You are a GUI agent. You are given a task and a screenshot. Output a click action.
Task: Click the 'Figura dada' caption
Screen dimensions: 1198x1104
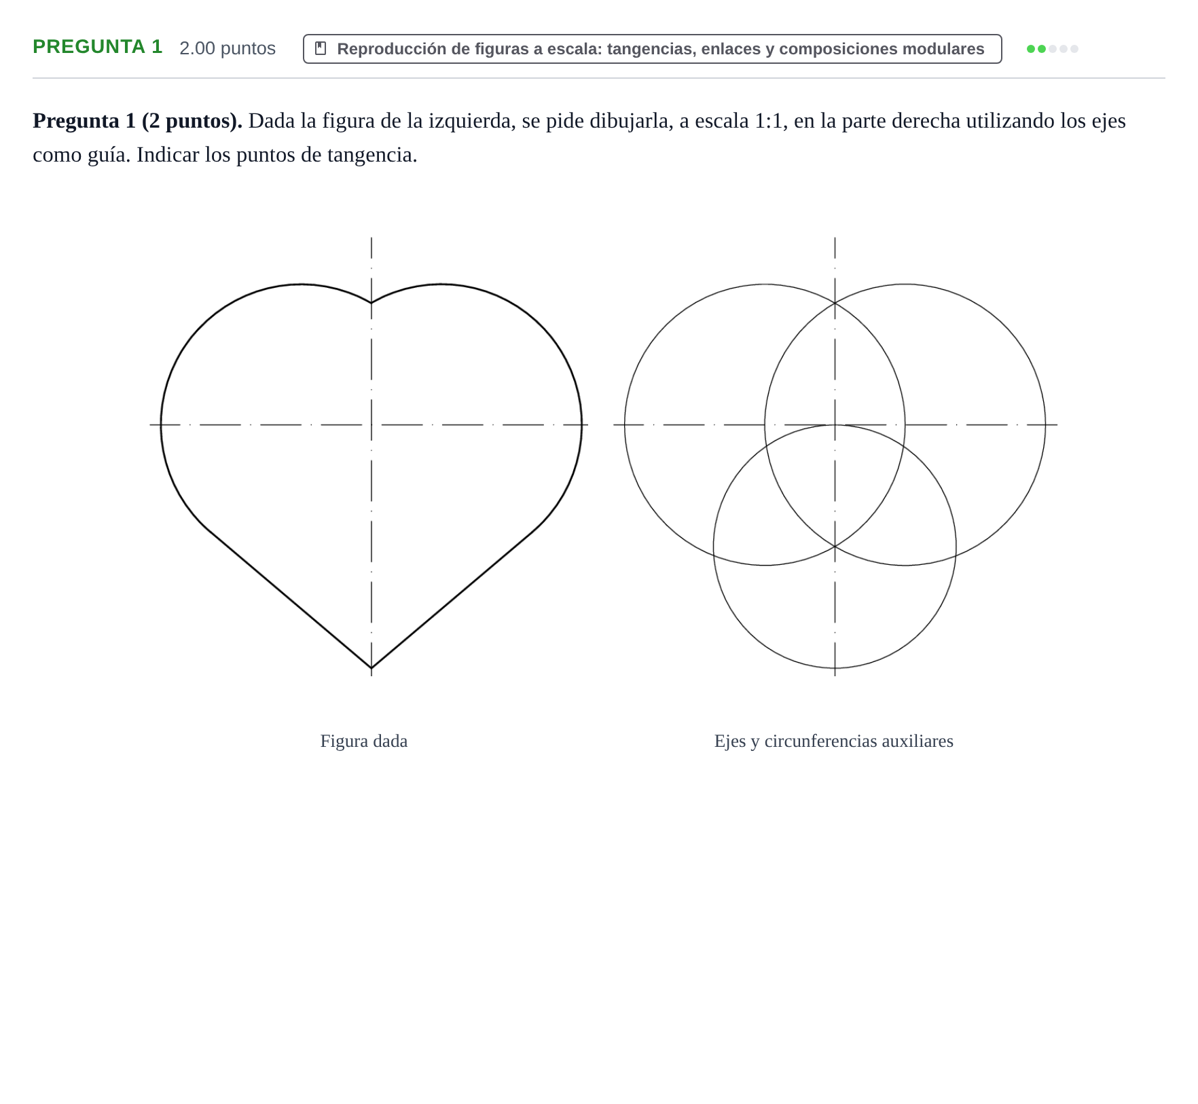(x=364, y=741)
